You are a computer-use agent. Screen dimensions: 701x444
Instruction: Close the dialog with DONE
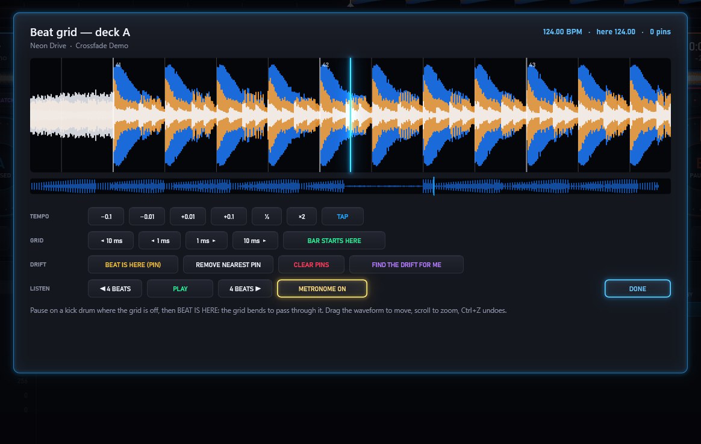tap(638, 289)
